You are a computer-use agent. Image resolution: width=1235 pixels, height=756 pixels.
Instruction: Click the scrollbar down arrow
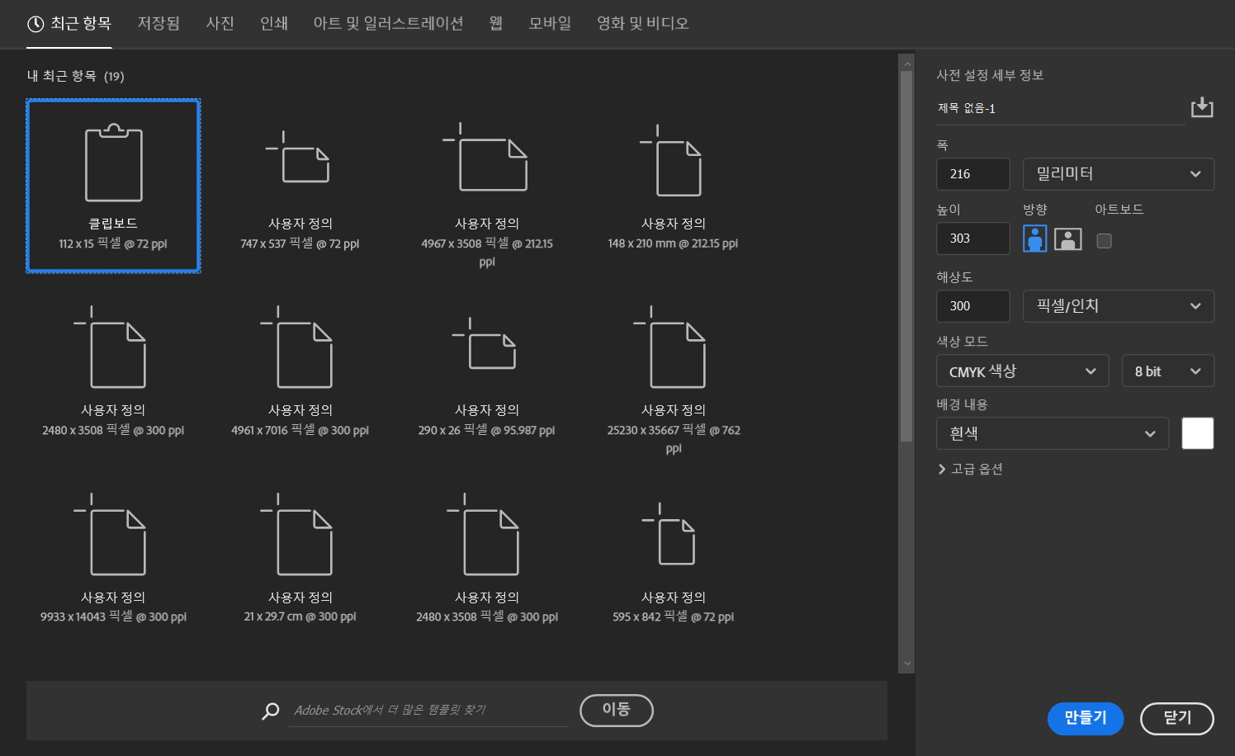click(907, 664)
